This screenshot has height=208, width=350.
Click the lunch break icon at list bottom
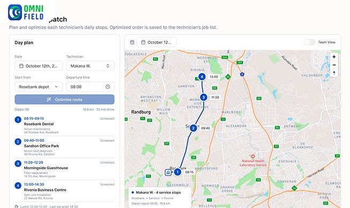tap(16, 206)
